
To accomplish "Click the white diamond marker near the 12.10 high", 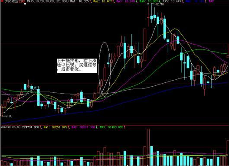I will point(148,4).
